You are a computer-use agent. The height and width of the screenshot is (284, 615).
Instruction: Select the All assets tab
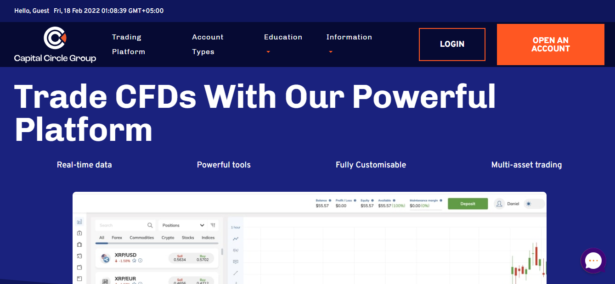coord(102,238)
